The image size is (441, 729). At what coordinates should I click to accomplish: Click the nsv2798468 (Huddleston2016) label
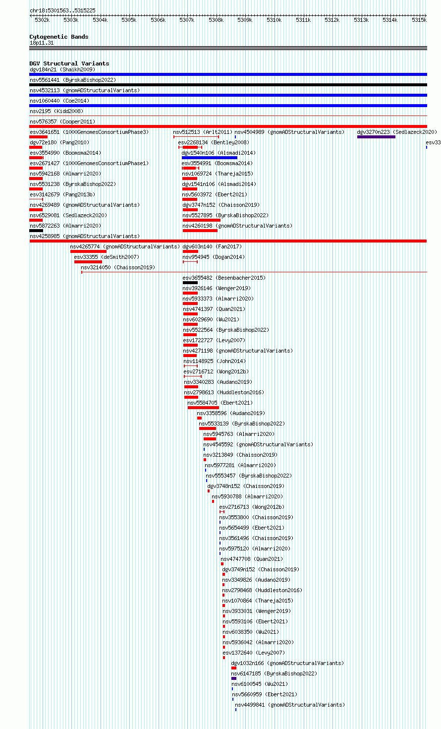tap(263, 590)
